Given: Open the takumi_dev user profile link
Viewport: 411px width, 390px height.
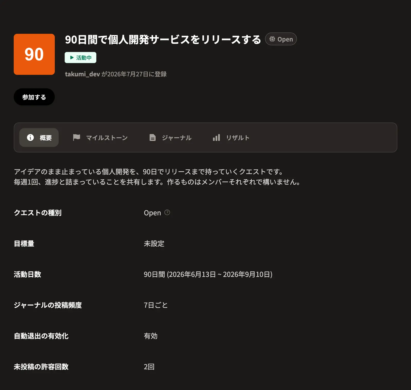Looking at the screenshot, I should [82, 74].
